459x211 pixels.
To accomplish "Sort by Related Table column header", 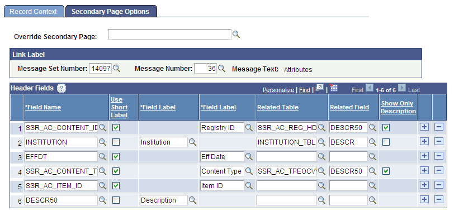I will tap(278, 107).
